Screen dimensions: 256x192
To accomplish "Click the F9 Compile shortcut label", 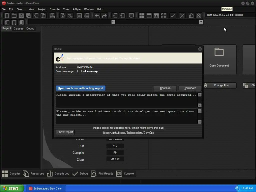I will (115, 152).
